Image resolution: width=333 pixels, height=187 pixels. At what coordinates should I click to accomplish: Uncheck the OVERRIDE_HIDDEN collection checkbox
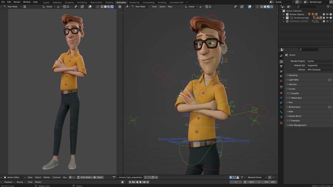tap(324, 21)
